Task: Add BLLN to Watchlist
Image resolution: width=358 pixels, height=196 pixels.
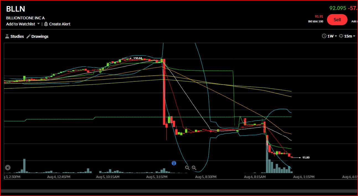Action: [x=21, y=24]
